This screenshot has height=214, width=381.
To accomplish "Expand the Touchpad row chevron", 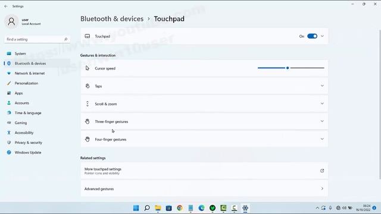I will pyautogui.click(x=322, y=36).
